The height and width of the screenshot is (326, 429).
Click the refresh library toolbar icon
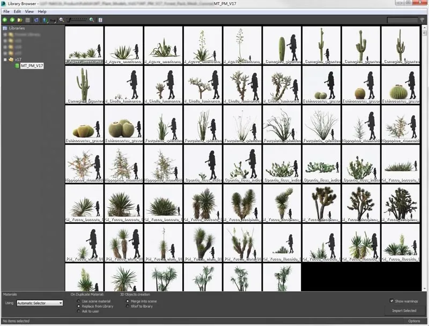(x=36, y=20)
